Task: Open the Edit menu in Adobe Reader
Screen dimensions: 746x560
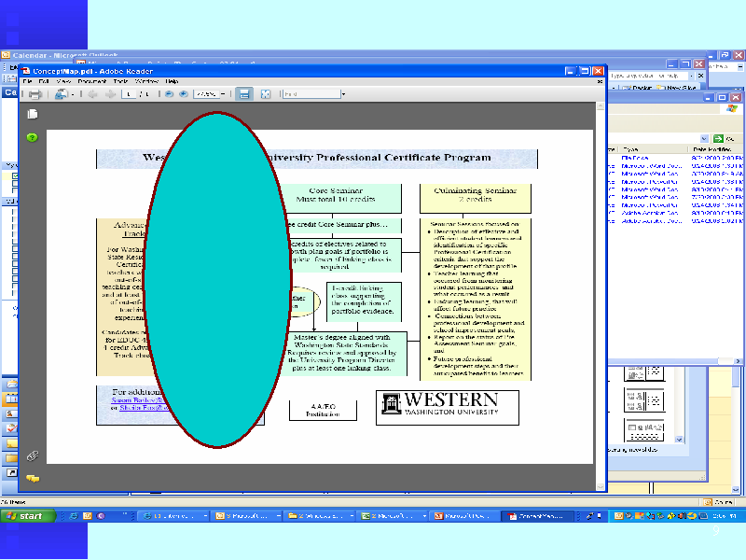Action: (44, 81)
